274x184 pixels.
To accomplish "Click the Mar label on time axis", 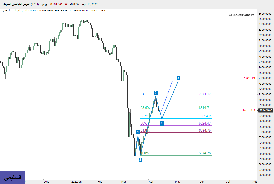I will (x=124, y=182).
